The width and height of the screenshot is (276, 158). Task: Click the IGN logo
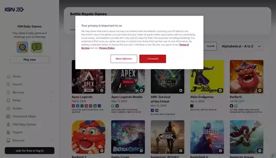point(14,9)
